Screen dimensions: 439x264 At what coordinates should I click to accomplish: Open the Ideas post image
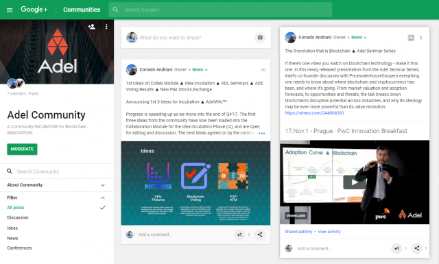pos(195,183)
